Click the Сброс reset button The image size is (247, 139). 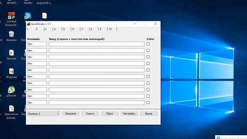click(x=110, y=114)
